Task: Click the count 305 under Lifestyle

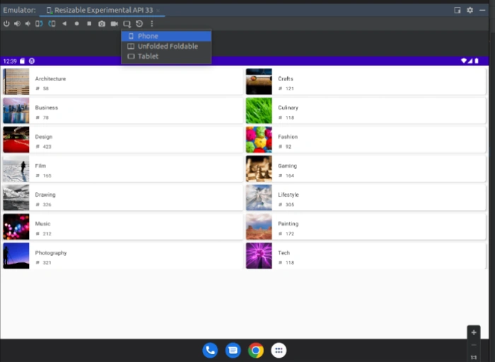Action: coord(289,205)
